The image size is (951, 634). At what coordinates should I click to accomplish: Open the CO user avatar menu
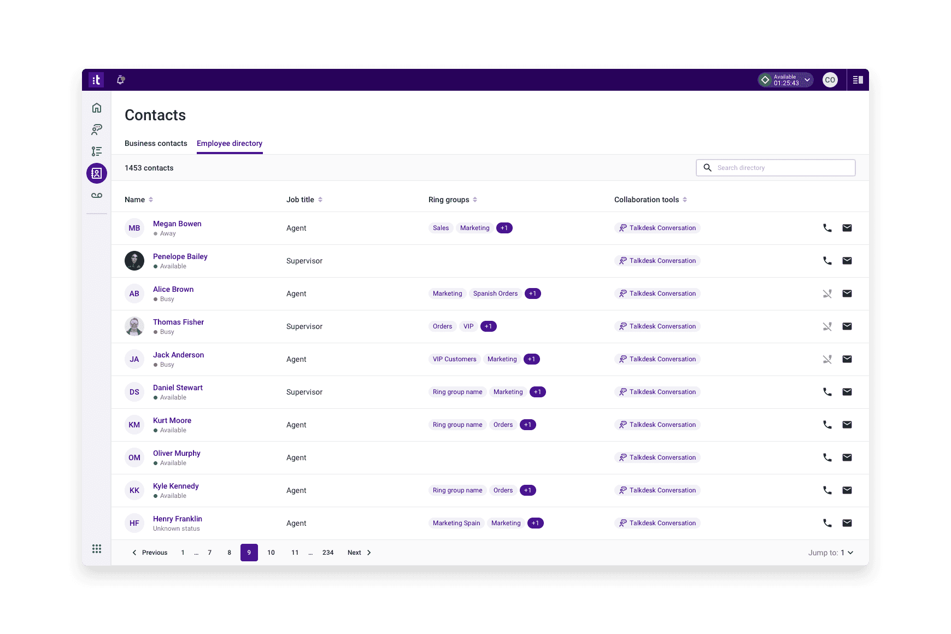[x=830, y=80]
